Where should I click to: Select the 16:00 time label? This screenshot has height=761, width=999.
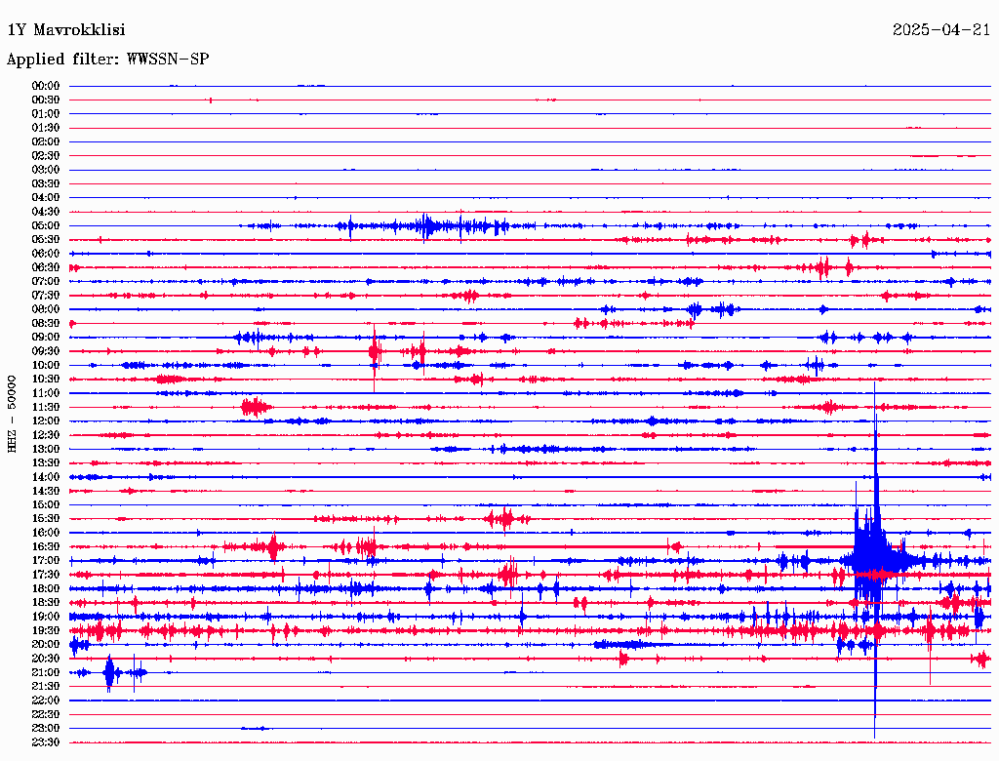46,534
